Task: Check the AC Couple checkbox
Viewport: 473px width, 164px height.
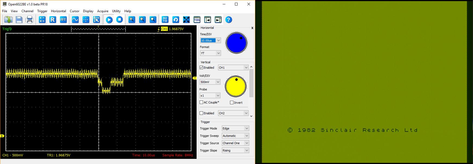Action: (201, 102)
